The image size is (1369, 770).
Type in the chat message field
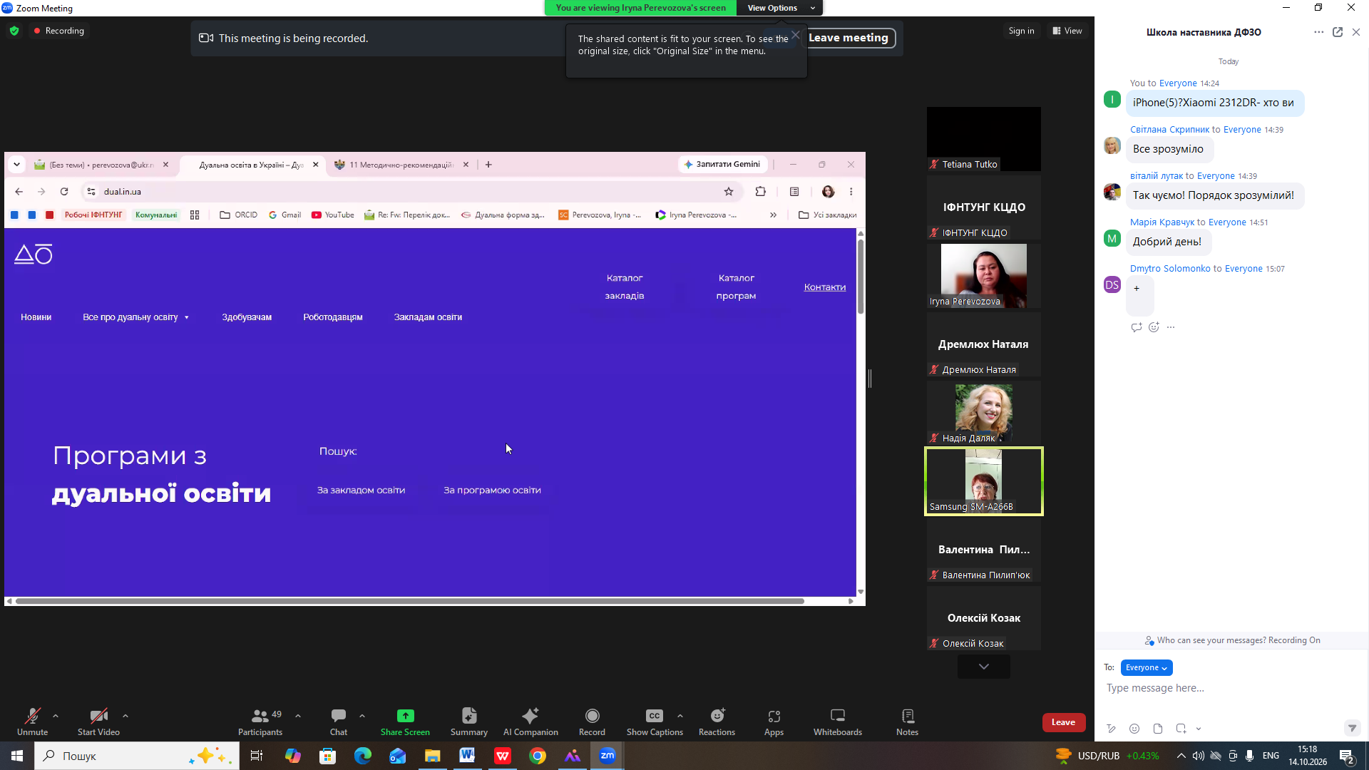point(1232,688)
